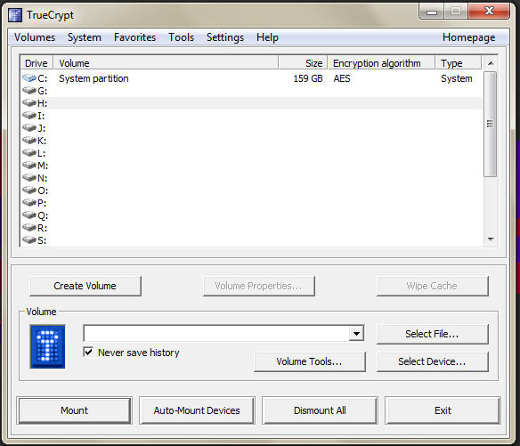520x446 pixels.
Task: Click the Select Device... button
Action: pos(433,361)
